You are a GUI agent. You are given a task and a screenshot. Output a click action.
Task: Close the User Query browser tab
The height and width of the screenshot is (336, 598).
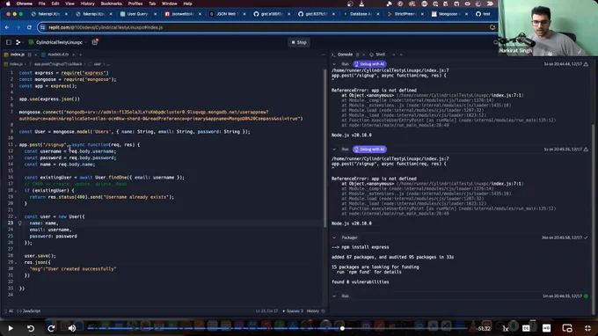(x=156, y=14)
